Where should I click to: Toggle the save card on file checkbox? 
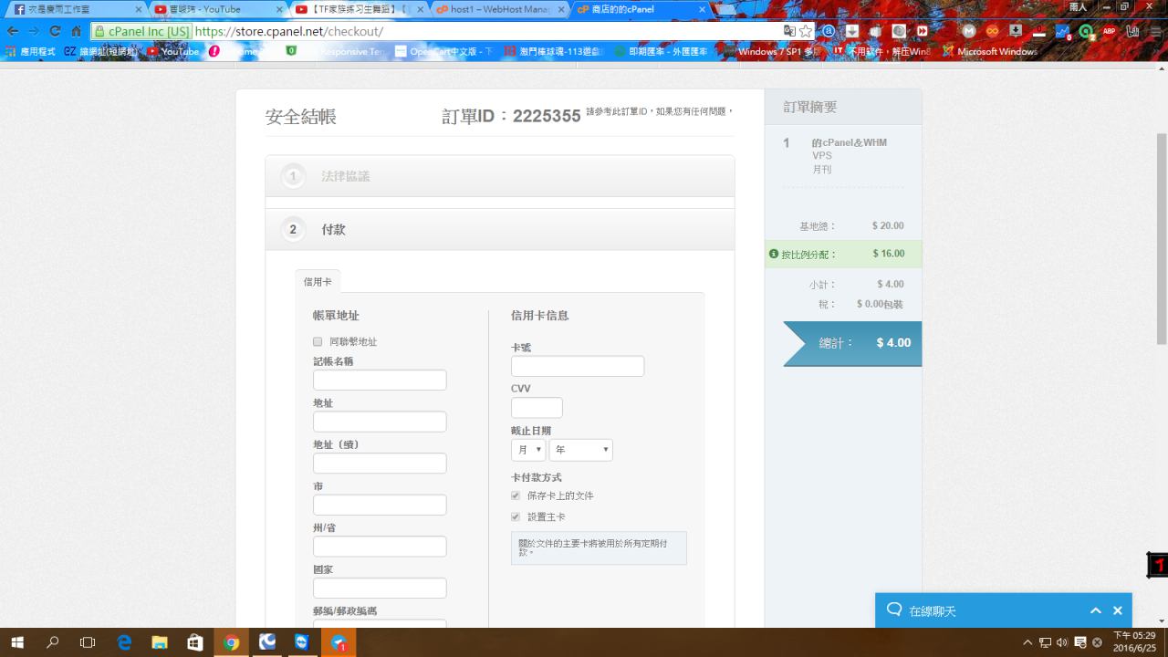point(516,495)
